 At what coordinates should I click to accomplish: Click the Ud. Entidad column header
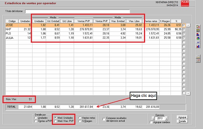coord(53,21)
